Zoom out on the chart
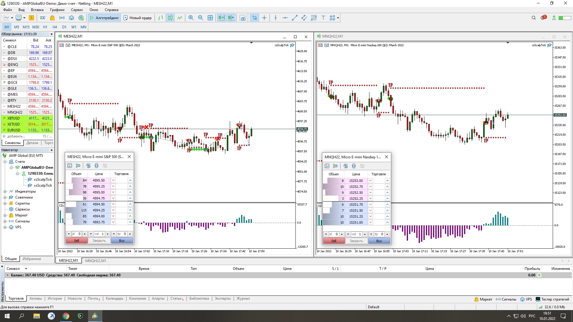Screen dimensions: 573x322 point(201,18)
